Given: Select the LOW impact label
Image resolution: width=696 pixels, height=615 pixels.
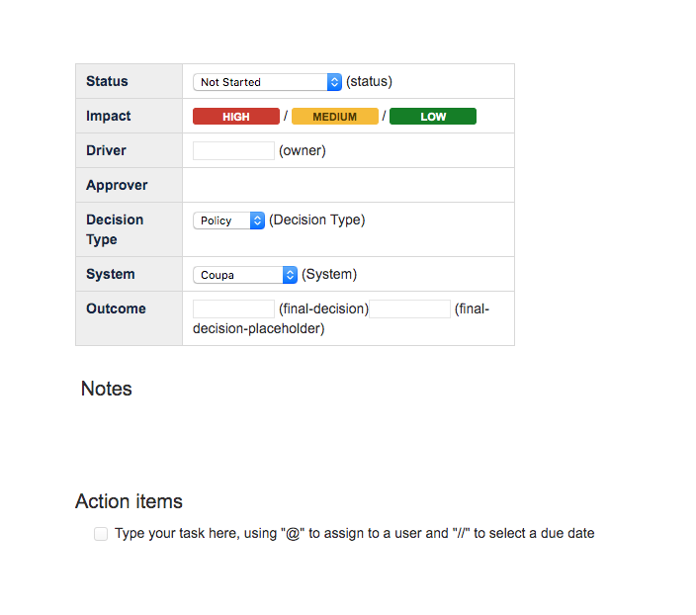Looking at the screenshot, I should 433,117.
